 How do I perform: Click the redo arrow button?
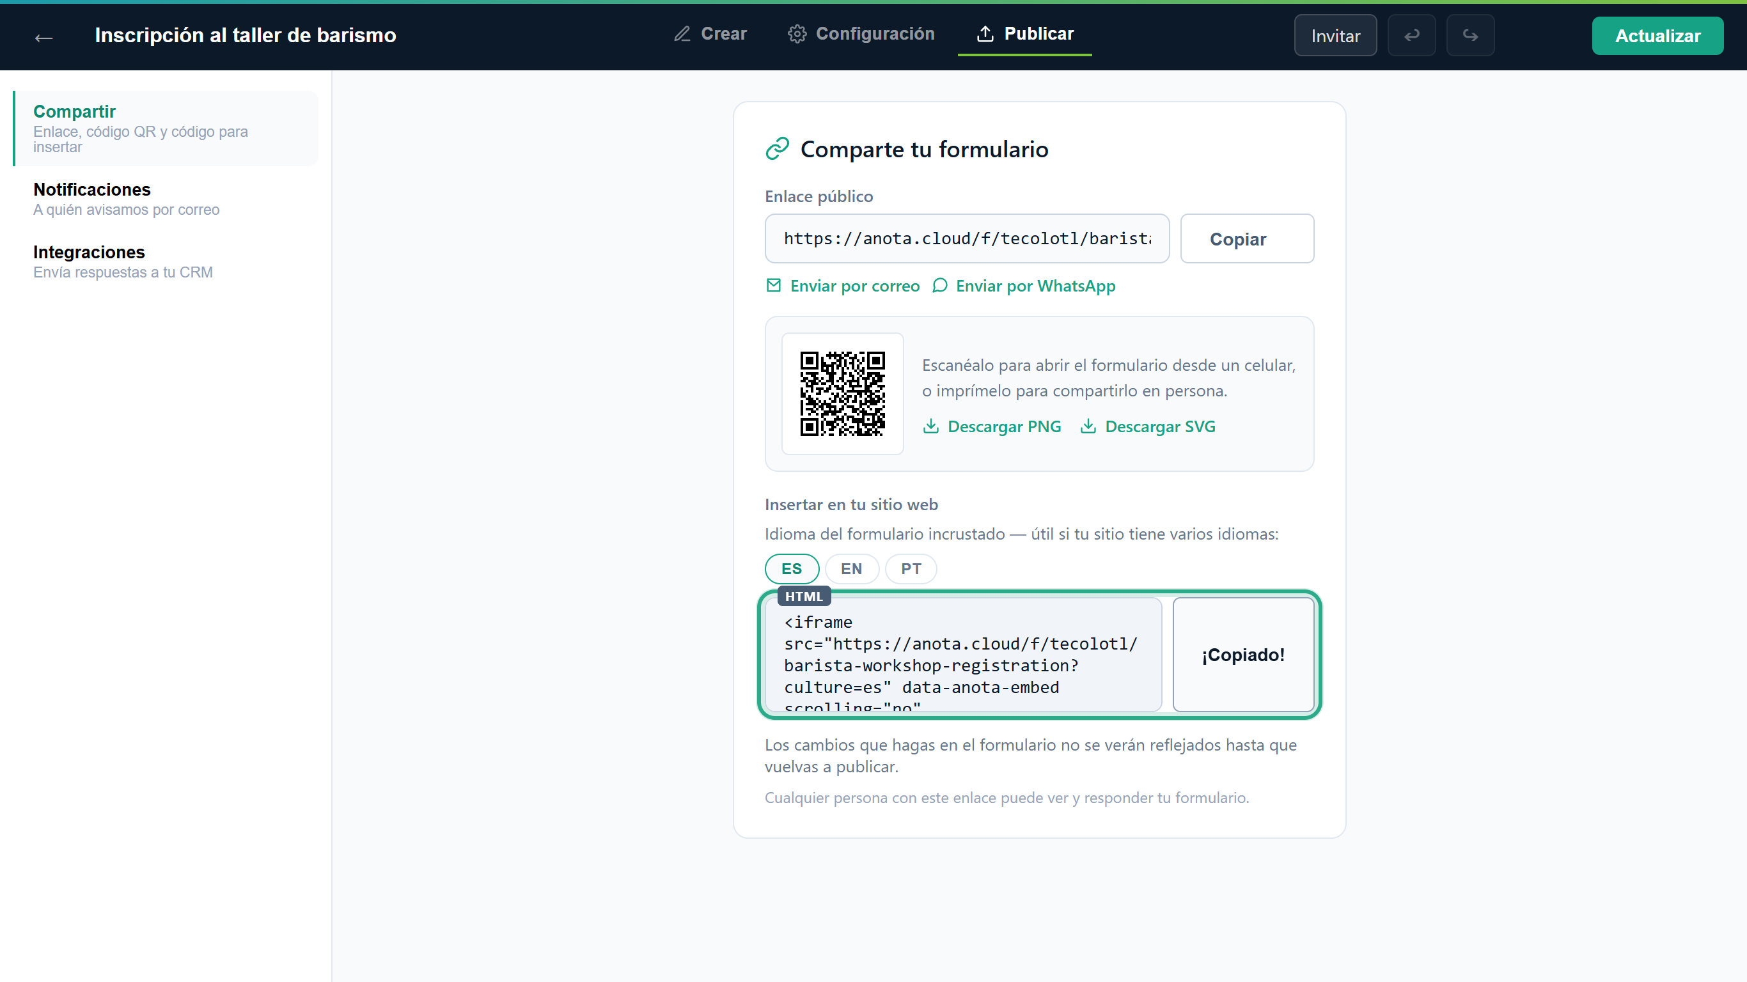click(x=1469, y=35)
